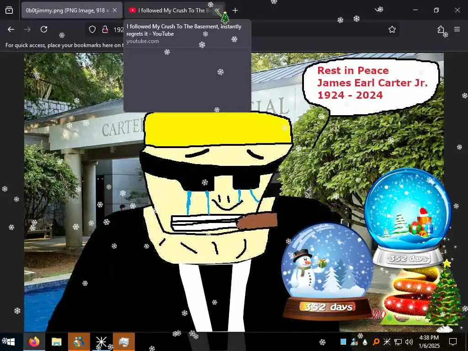Click the snowman scene tray icon

[354, 341]
